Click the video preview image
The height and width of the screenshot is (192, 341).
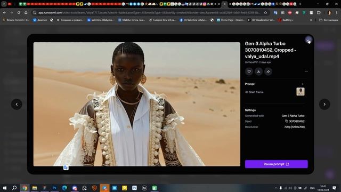coord(137,105)
